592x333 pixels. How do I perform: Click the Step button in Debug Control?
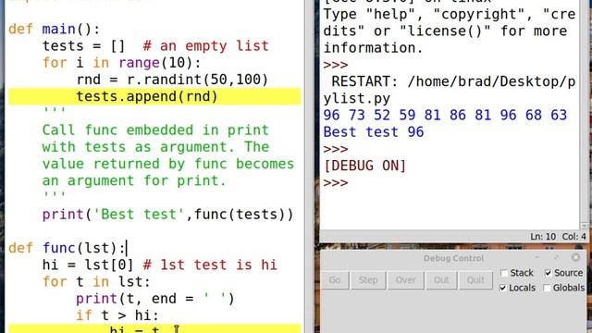[368, 280]
